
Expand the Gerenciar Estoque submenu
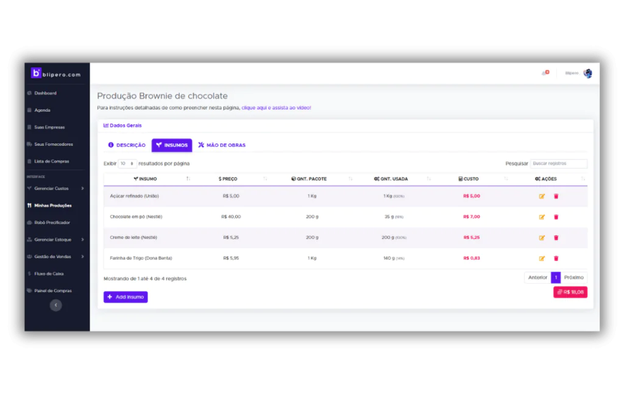tap(55, 240)
